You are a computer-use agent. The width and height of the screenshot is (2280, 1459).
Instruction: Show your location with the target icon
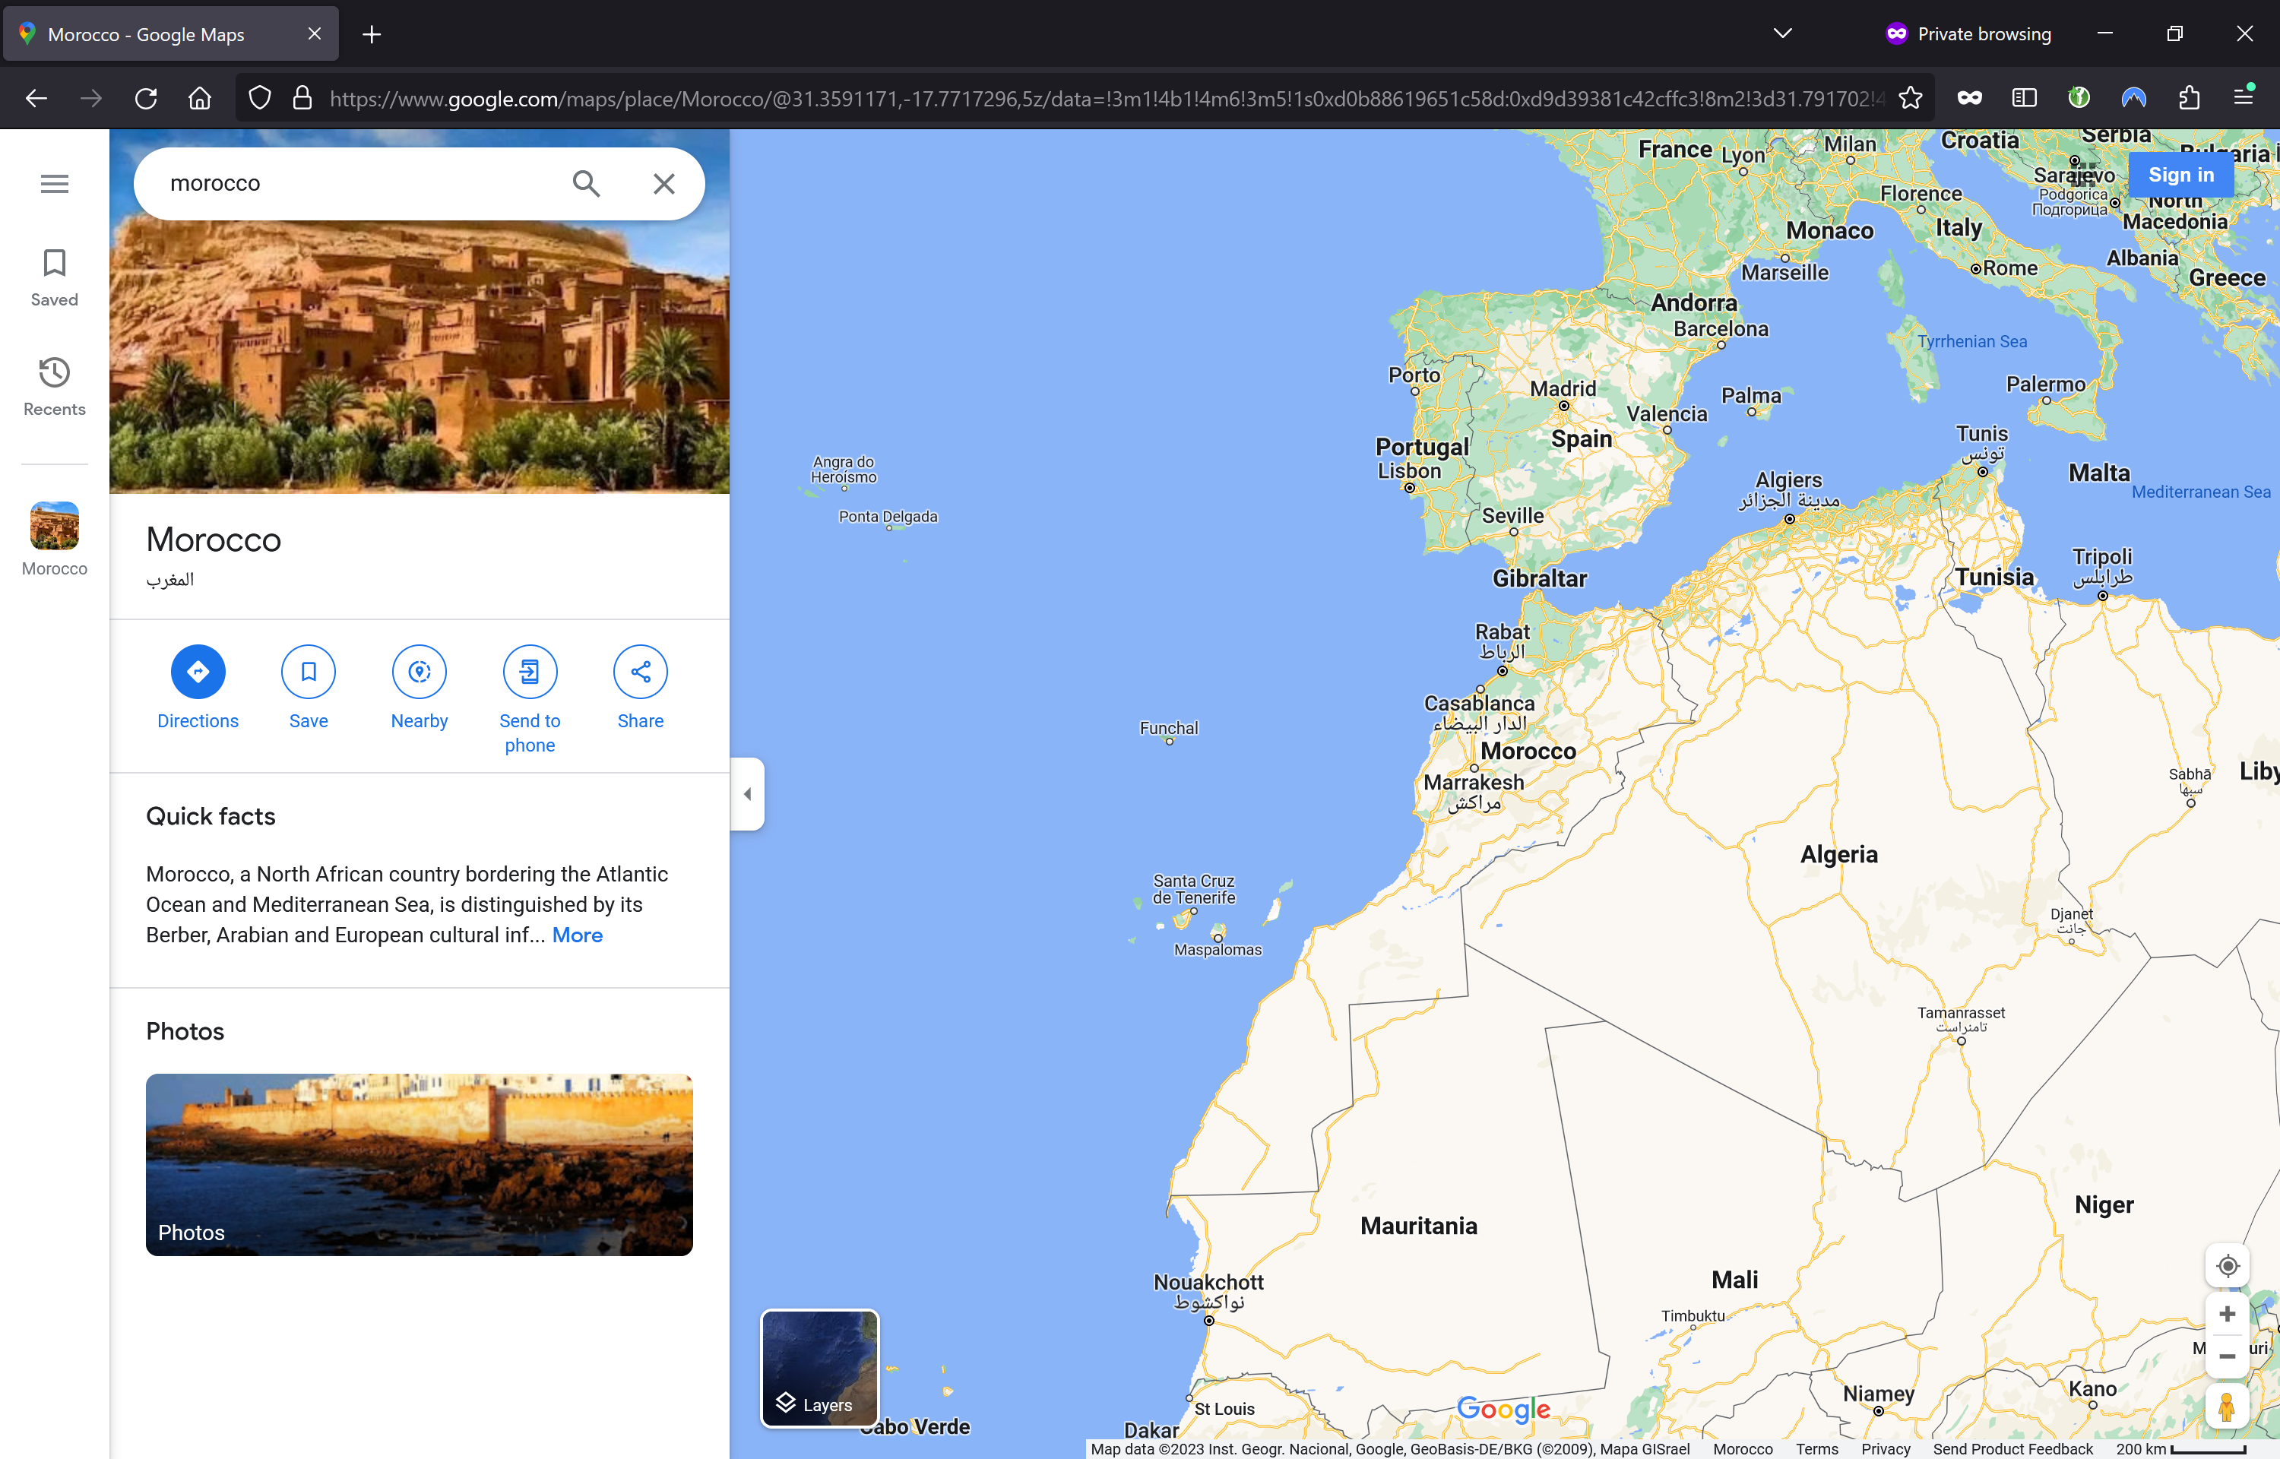click(x=2227, y=1266)
